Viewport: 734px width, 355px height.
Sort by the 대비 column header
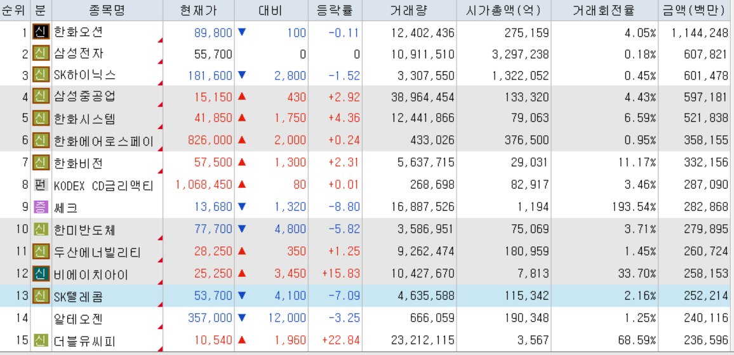[270, 10]
